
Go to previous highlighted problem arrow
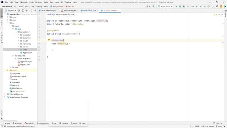(x=219, y=15)
